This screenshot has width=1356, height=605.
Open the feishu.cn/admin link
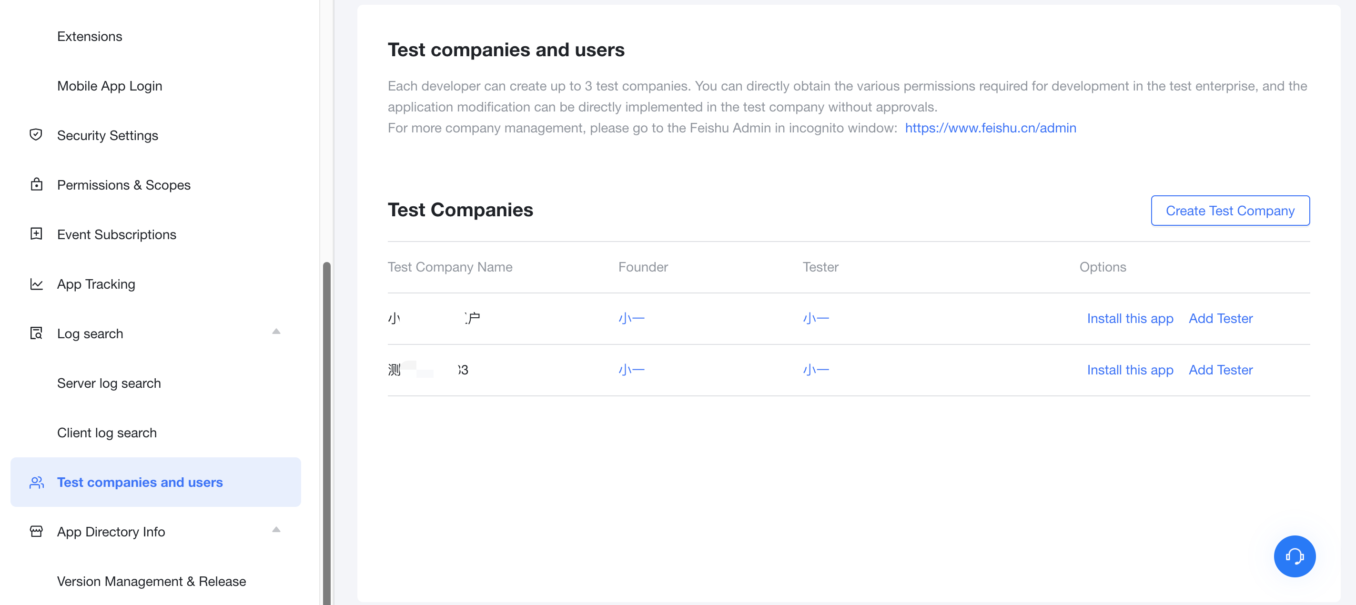pos(990,127)
